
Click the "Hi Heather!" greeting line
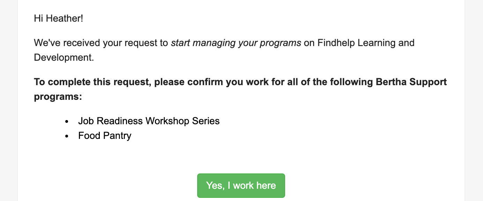(x=59, y=18)
